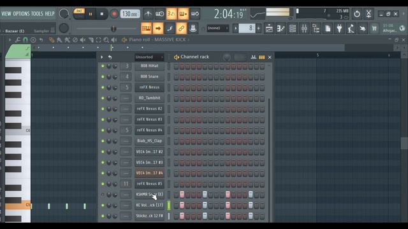Screen dimensions: 408x229
Task: Open piano roll wrench tools menu
Action: point(17,39)
